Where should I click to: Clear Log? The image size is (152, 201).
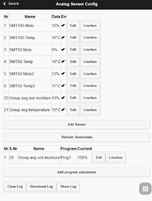point(15,187)
